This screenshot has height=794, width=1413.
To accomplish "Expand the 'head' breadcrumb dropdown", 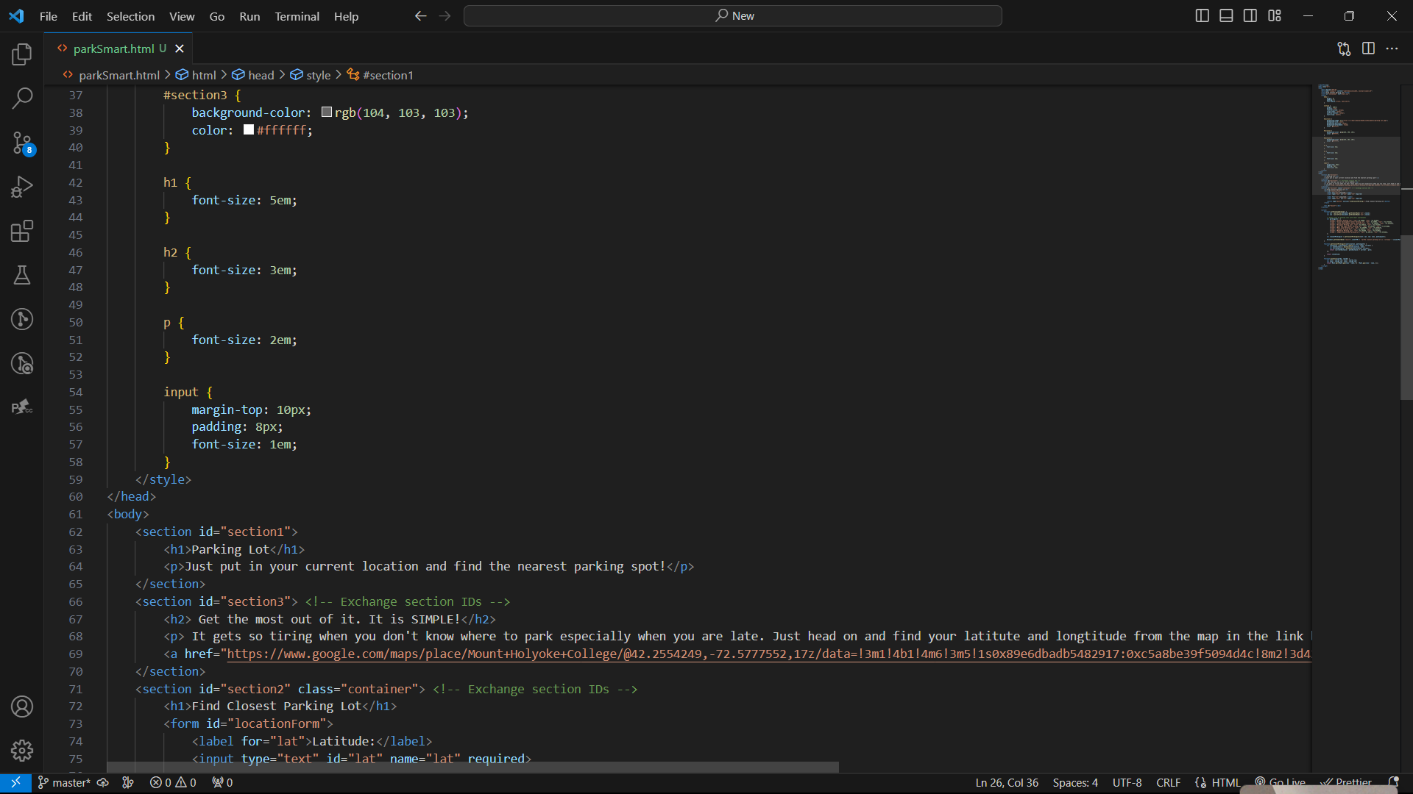I will (261, 75).
